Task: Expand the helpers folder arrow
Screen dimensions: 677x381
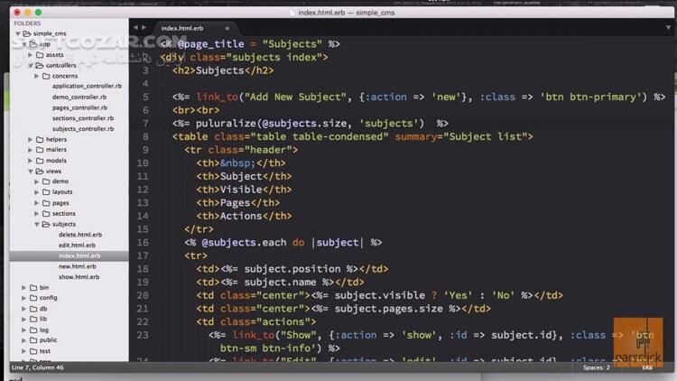Action: [x=30, y=140]
